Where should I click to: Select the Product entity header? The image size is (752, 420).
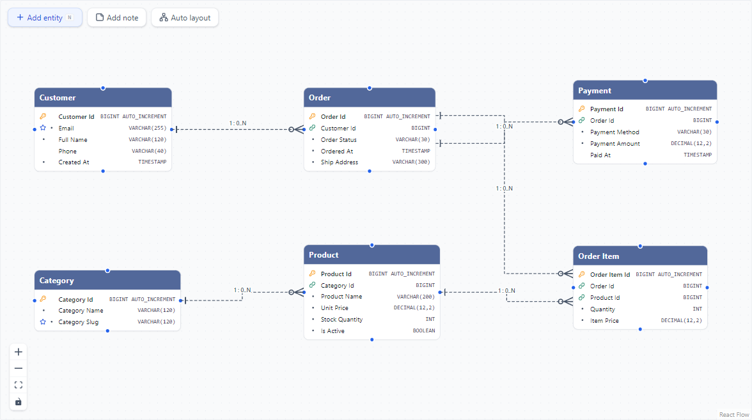(372, 254)
